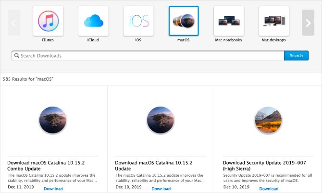Click the magnifier icon in search field

tap(17, 56)
